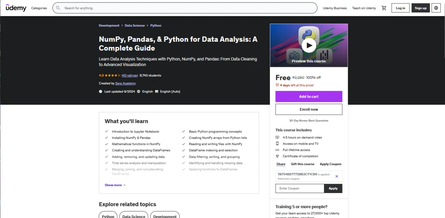Remove applied coupon with X icon
The width and height of the screenshot is (445, 218).
[337, 176]
